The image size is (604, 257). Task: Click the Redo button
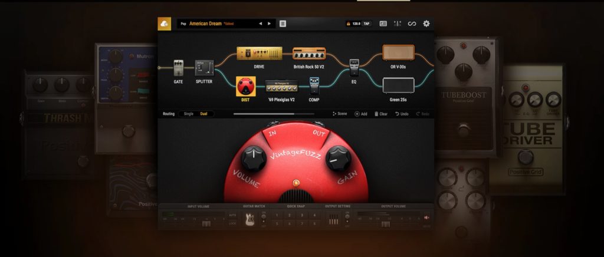point(422,114)
